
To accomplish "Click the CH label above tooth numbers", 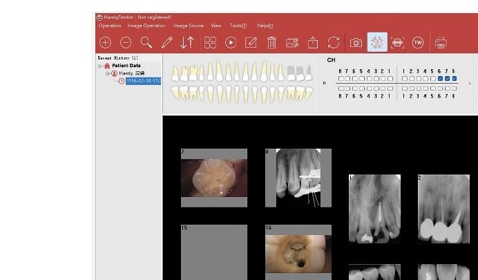I will coord(331,60).
